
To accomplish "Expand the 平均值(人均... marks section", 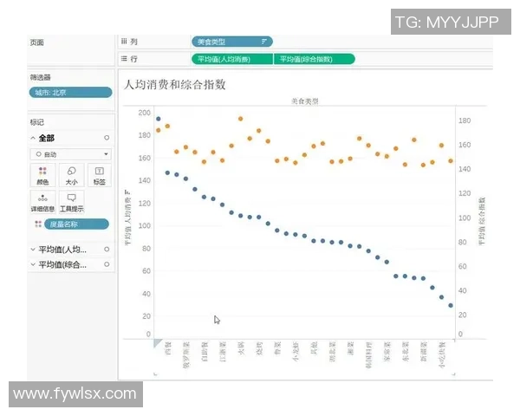I will [33, 249].
